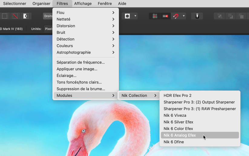This screenshot has height=156, width=249.
Task: Click the red arrow alignment icon
Action: click(165, 16)
